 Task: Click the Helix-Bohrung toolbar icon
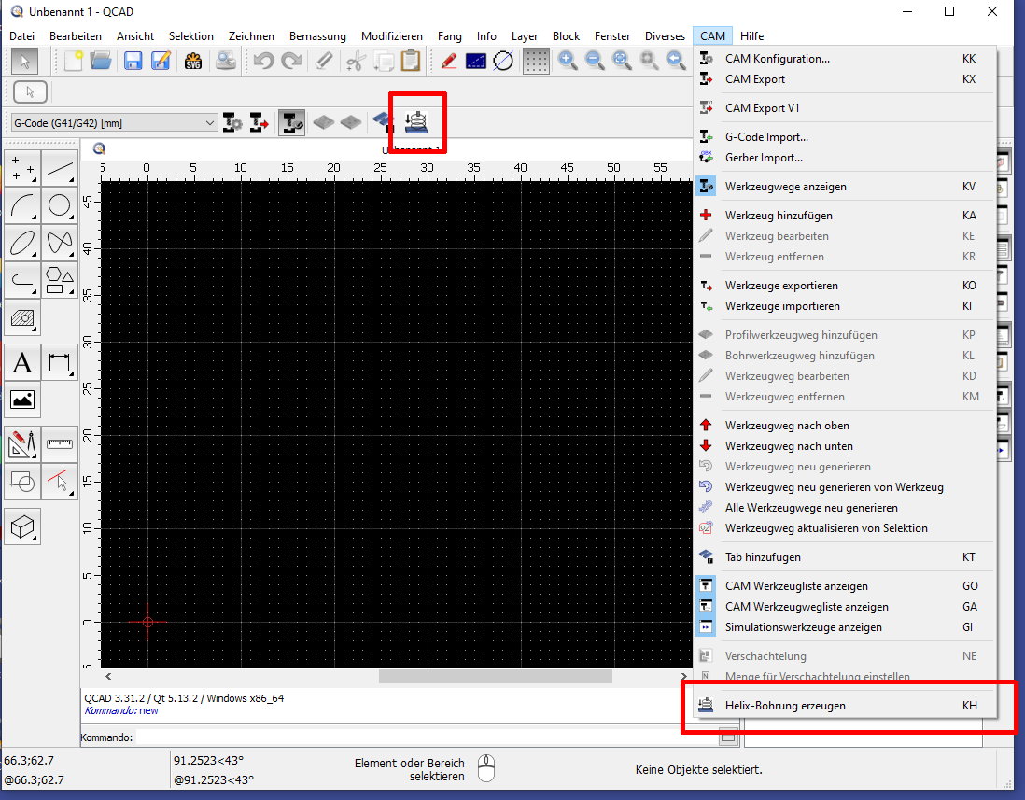pos(416,122)
